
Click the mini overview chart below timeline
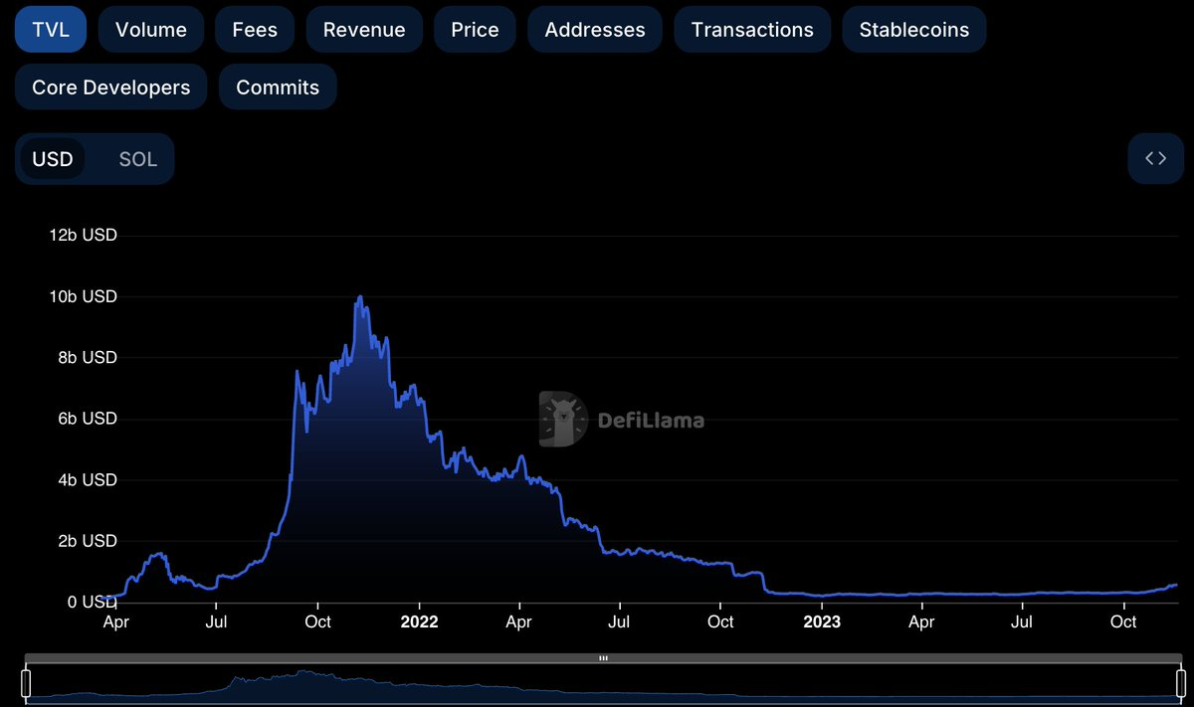click(x=602, y=685)
